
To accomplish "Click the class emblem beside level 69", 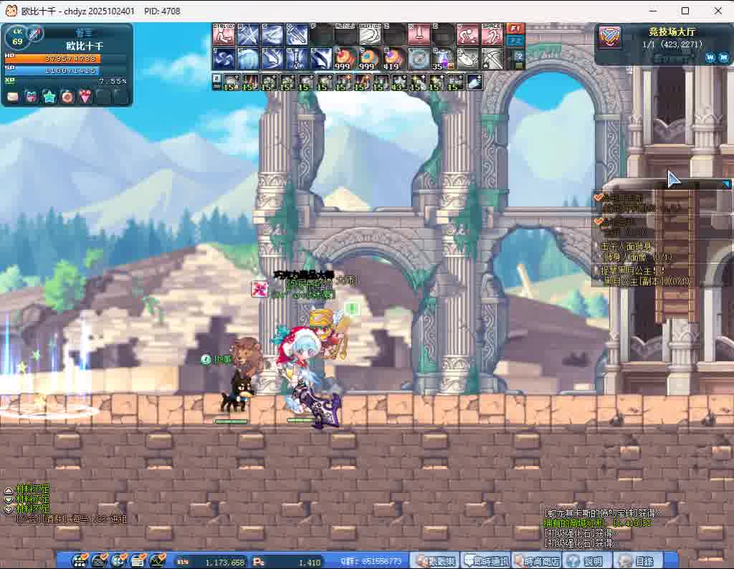I will (35, 33).
